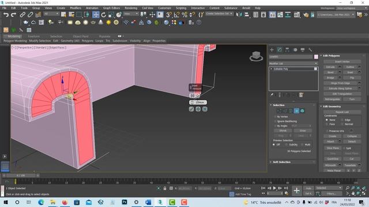Click the object color swatch beside name field
Screen dimensions: 369x207
[x=316, y=56]
